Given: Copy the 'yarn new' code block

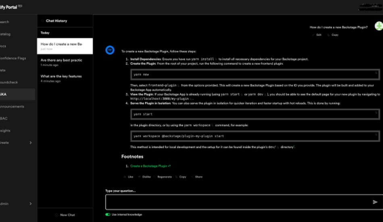Looking at the screenshot, I should [376, 73].
